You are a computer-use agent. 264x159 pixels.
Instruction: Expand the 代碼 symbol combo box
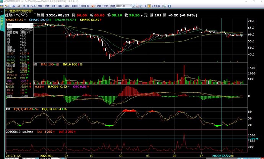click(x=130, y=6)
